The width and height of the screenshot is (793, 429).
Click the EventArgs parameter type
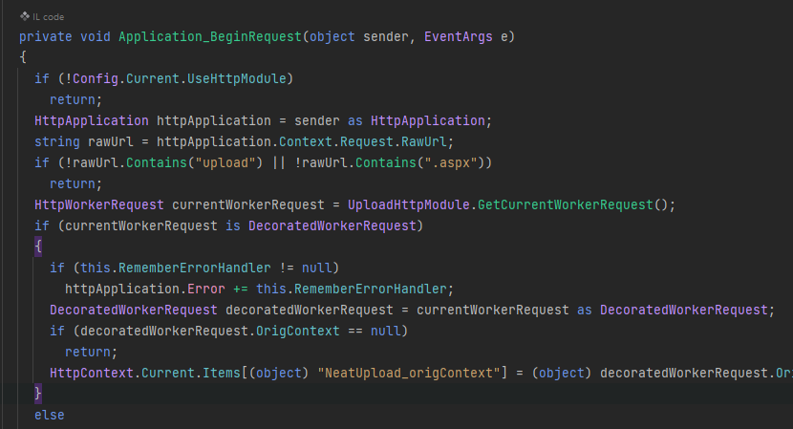tap(455, 36)
